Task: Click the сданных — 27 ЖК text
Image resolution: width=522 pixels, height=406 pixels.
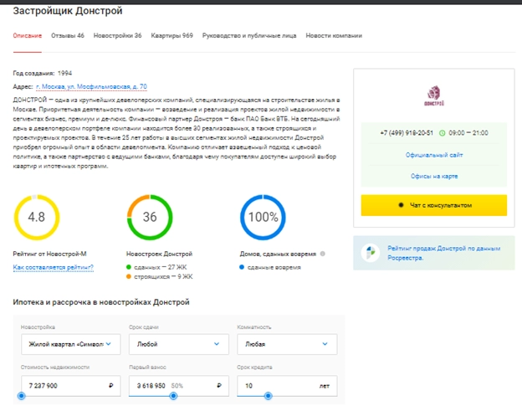Action: tap(161, 267)
